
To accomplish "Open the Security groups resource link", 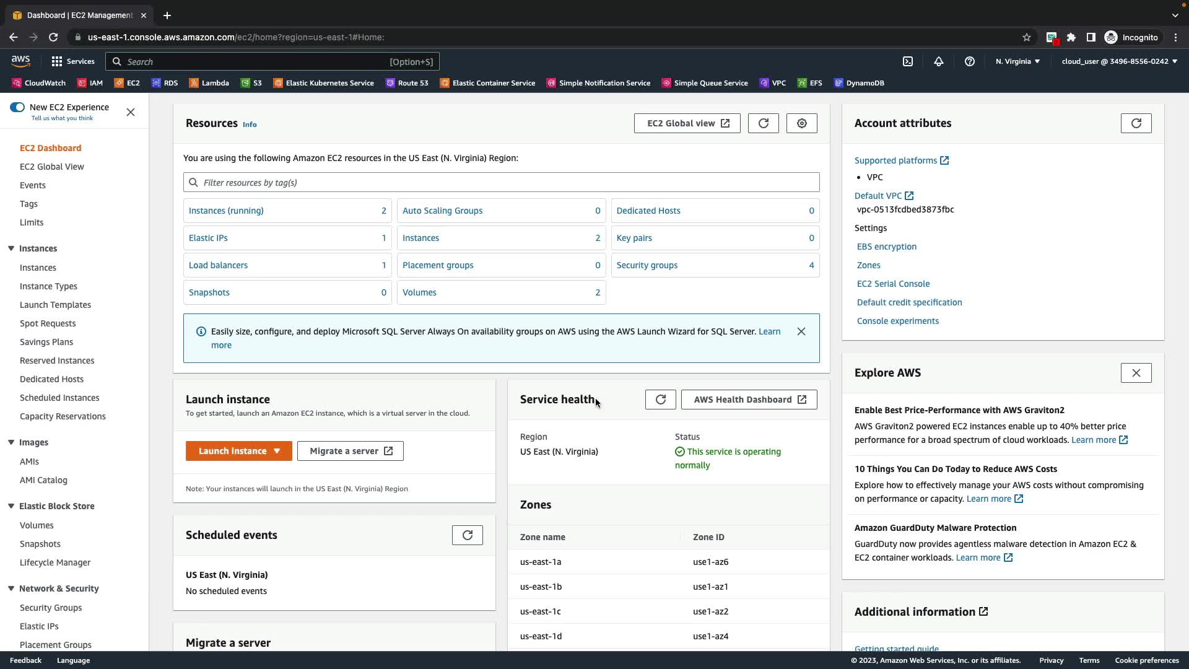I will (647, 265).
